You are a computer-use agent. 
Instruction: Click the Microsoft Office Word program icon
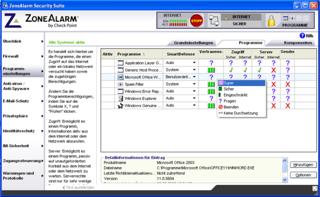pyautogui.click(x=120, y=77)
